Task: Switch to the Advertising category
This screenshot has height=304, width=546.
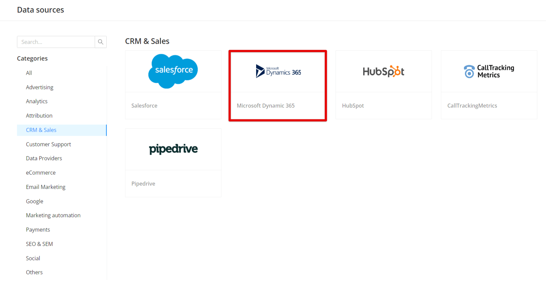Action: [x=39, y=87]
